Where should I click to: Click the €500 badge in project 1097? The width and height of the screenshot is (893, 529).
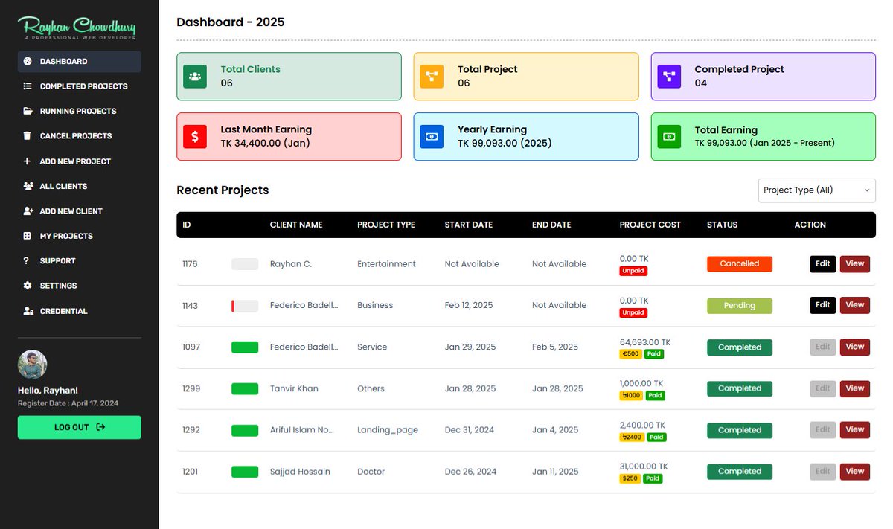(631, 354)
